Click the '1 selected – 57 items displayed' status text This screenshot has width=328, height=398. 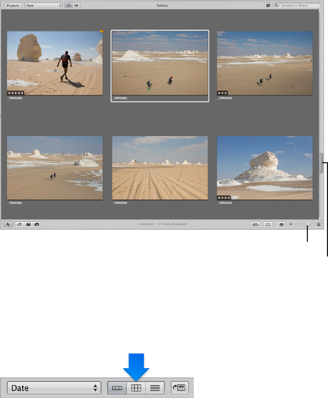point(162,224)
